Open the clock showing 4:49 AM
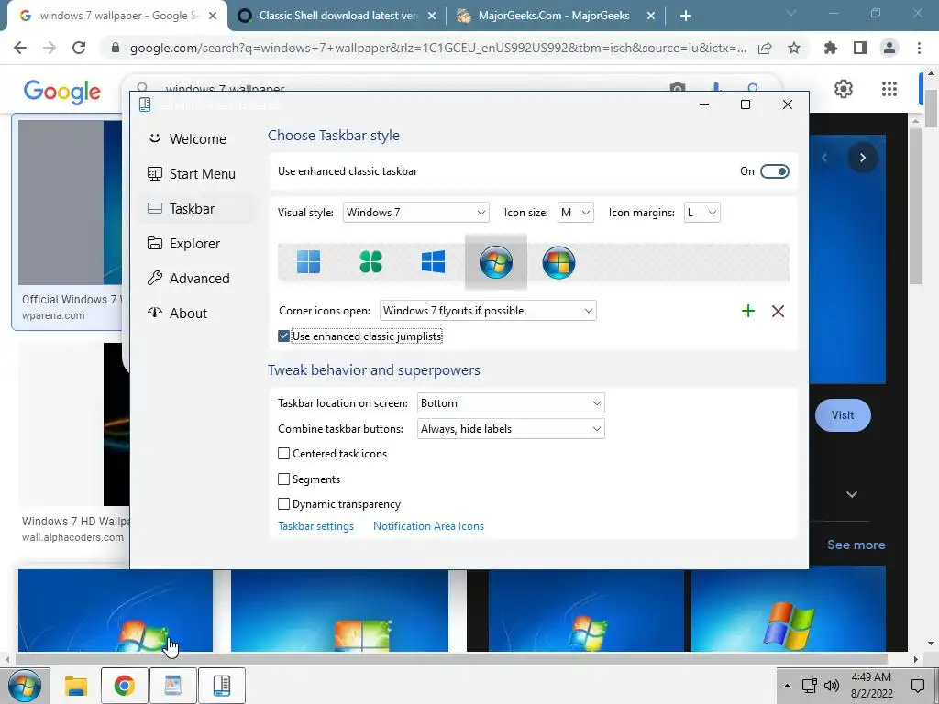The width and height of the screenshot is (939, 704). coord(871,686)
